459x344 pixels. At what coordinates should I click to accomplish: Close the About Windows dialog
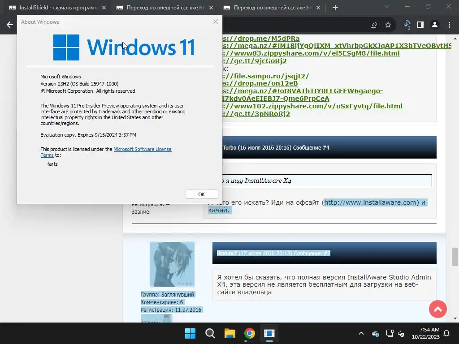point(216,21)
